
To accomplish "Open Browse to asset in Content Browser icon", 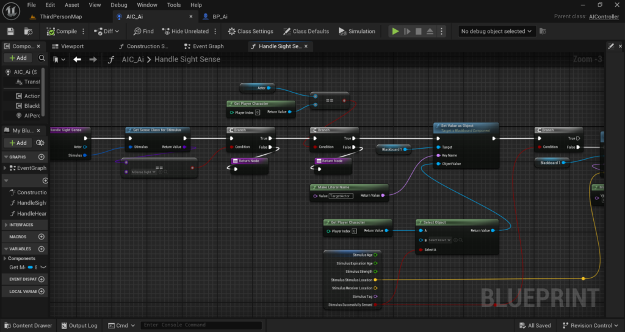I will 28,32.
